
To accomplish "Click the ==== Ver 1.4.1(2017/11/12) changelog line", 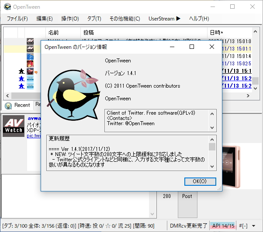I will pos(79,149).
